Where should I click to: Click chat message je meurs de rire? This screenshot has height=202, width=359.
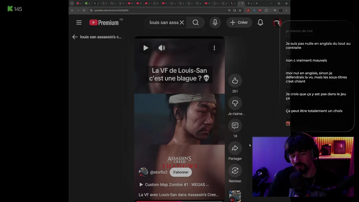point(299,31)
